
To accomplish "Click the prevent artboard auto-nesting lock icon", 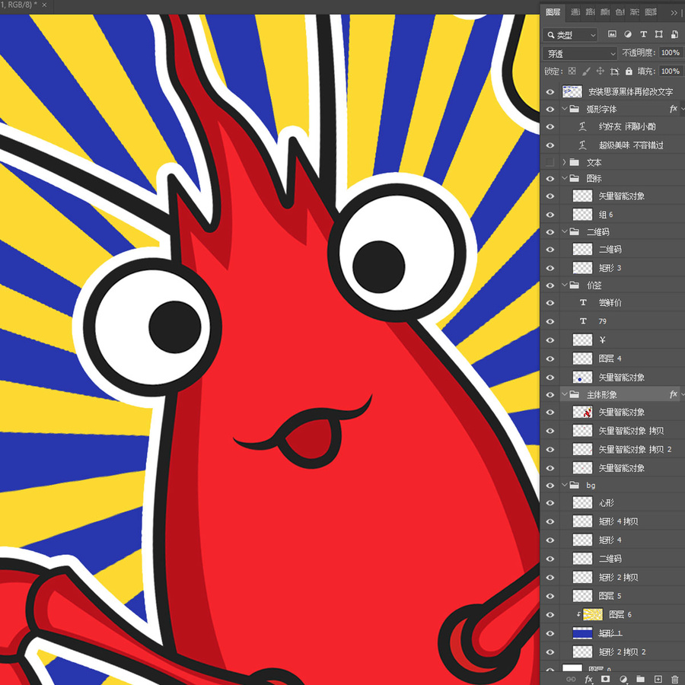I will pos(615,72).
